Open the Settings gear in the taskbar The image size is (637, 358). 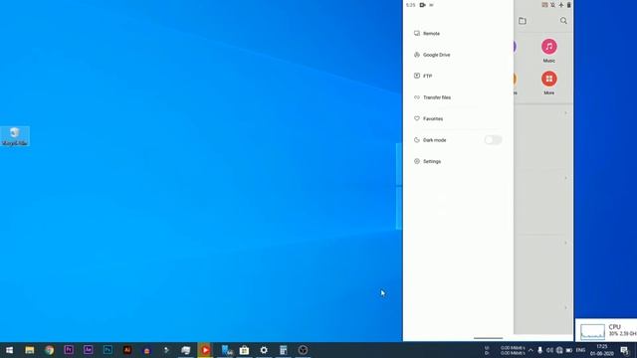click(264, 350)
